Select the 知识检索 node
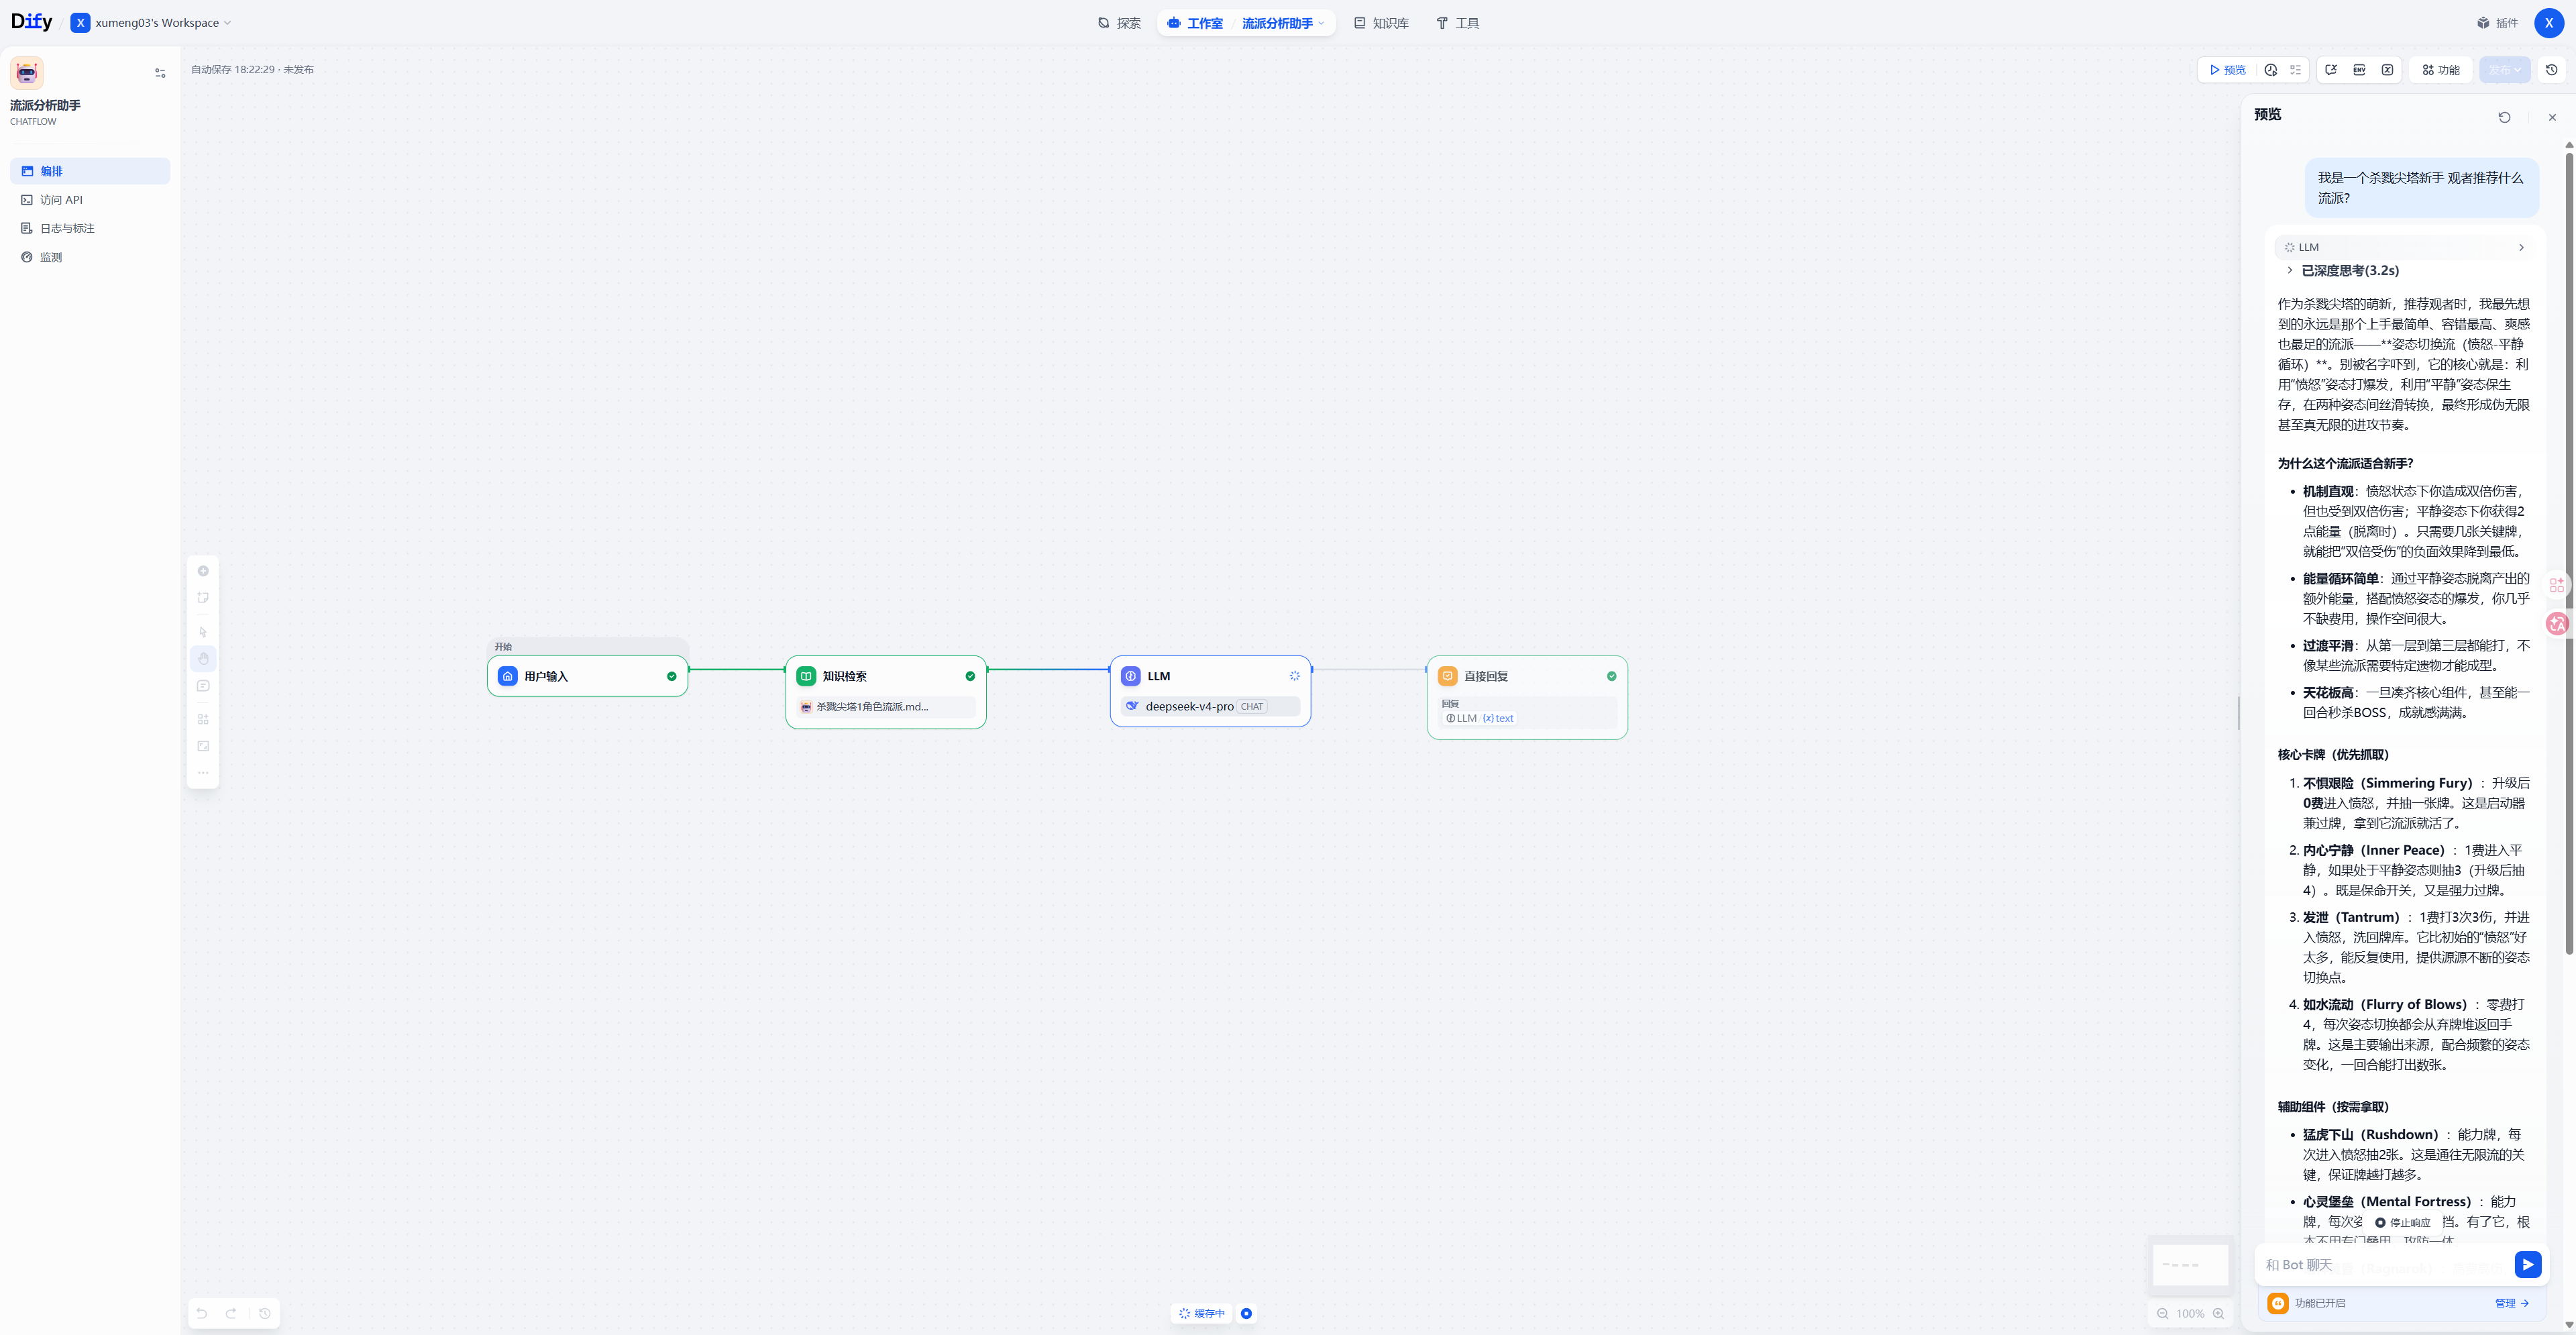This screenshot has height=1335, width=2576. point(886,692)
